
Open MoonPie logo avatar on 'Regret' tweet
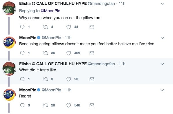tap(9, 95)
